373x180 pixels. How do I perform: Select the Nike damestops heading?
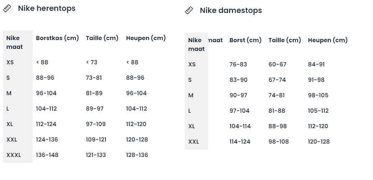coord(231,10)
